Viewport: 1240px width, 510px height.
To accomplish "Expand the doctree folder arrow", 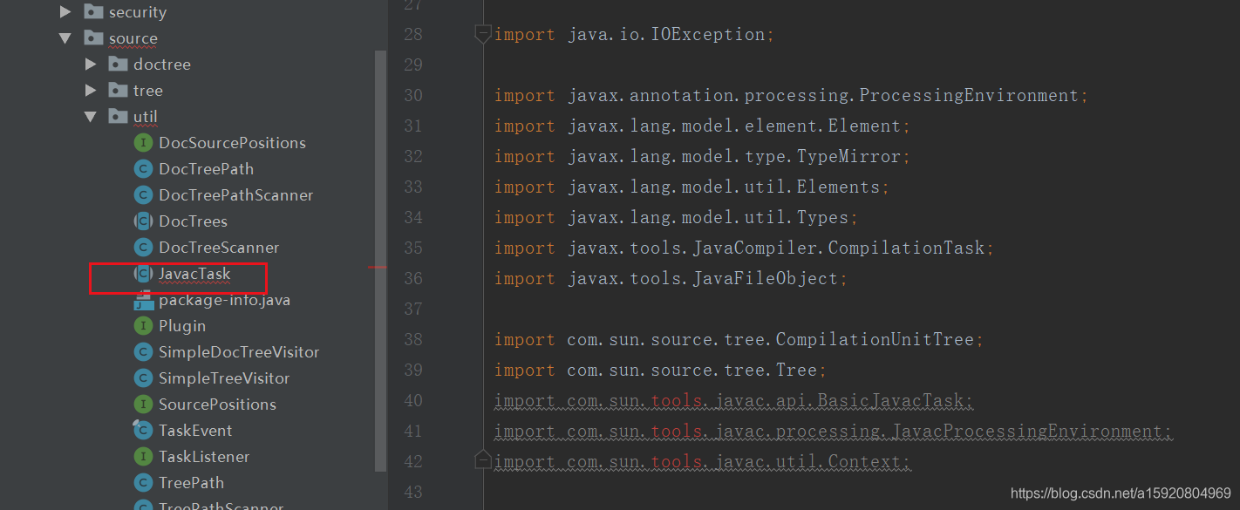I will point(91,65).
